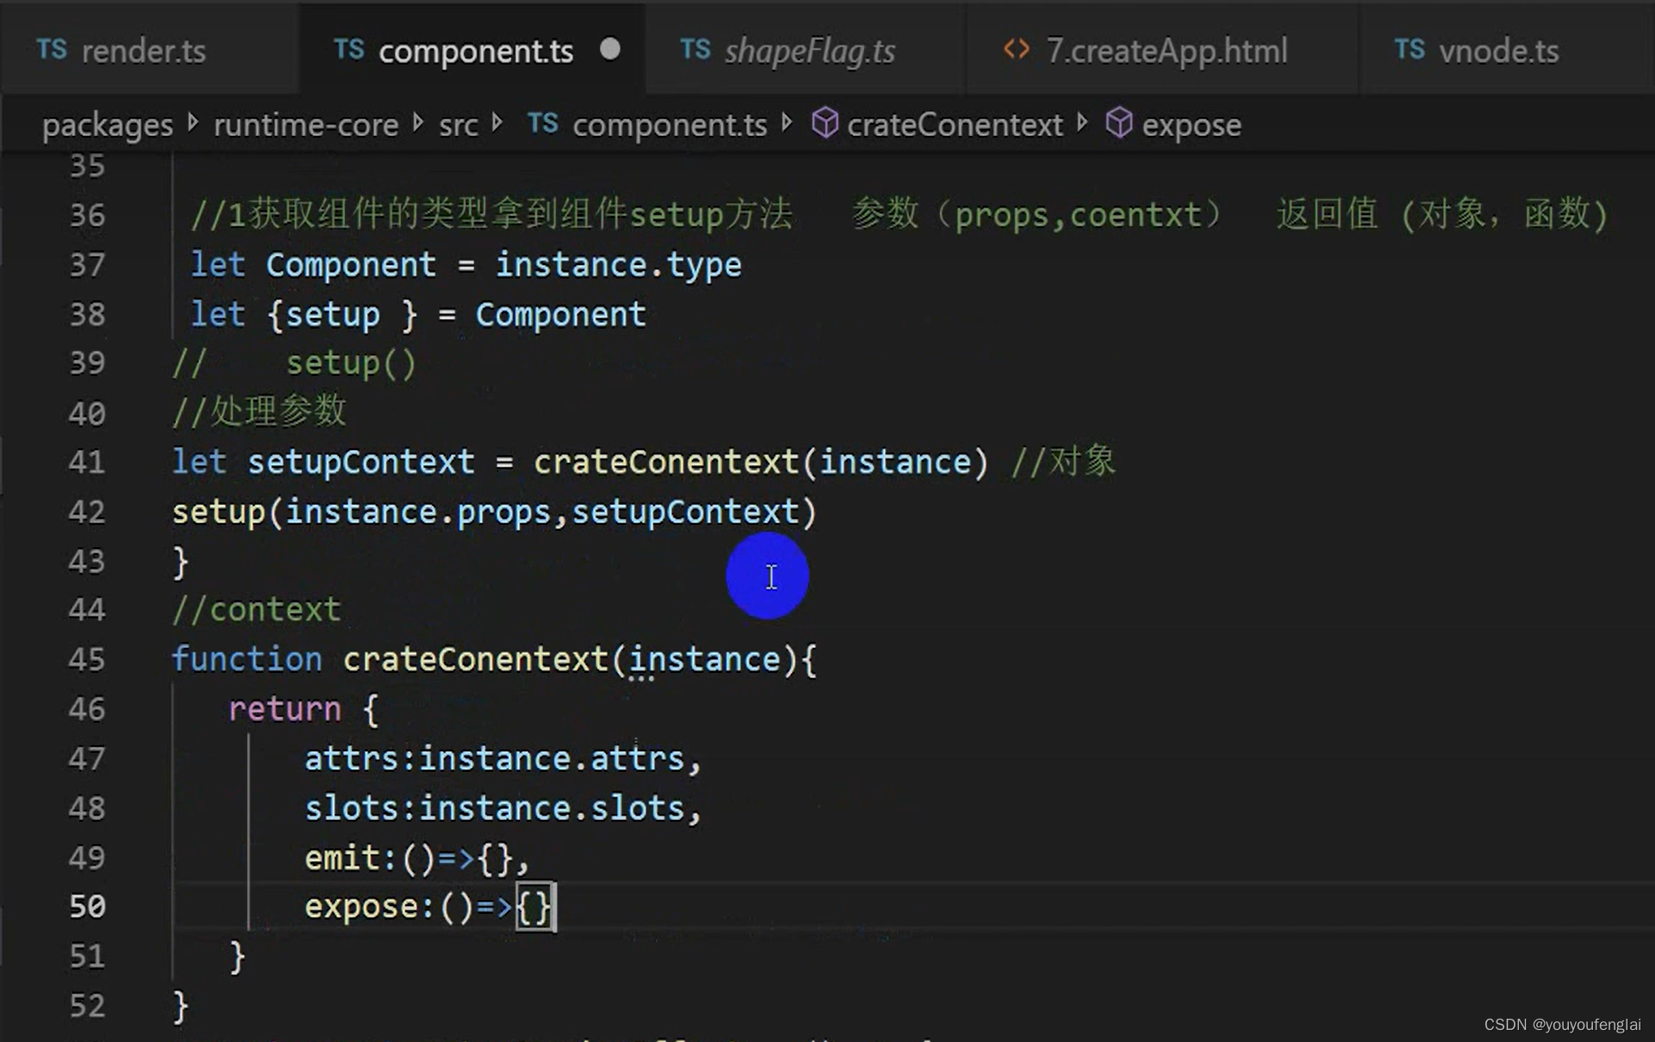Viewport: 1655px width, 1042px height.
Task: Click closing brace on line 52
Action: [181, 1007]
